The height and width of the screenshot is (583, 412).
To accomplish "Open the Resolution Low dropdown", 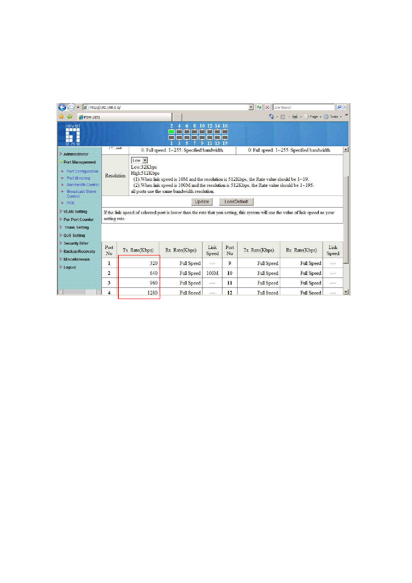I will pyautogui.click(x=145, y=161).
